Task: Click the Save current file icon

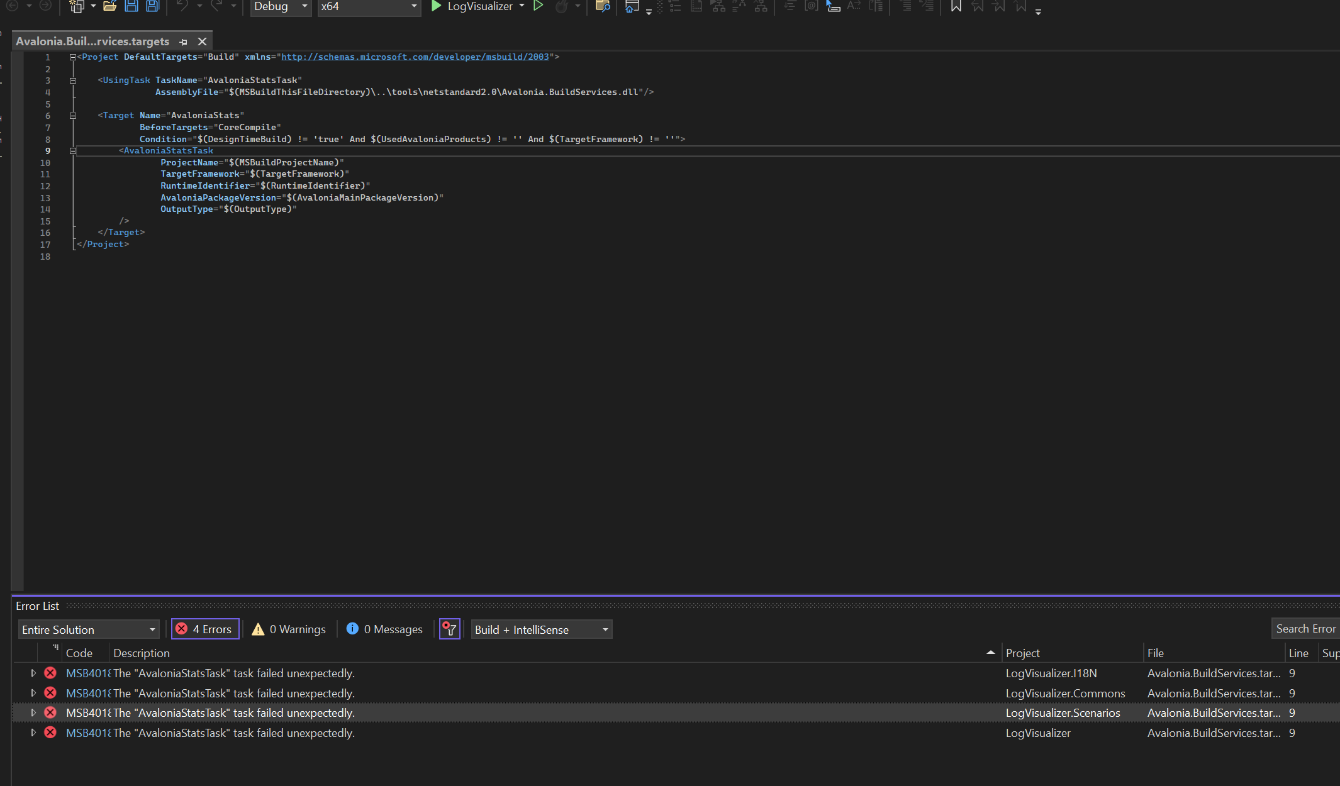Action: (131, 7)
